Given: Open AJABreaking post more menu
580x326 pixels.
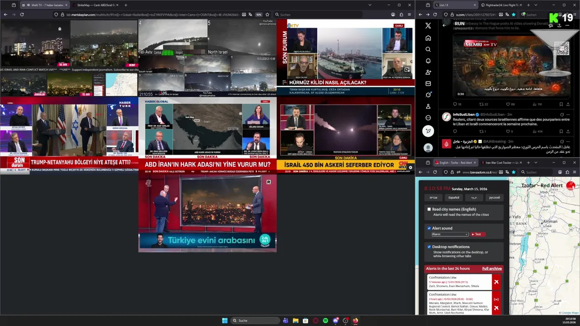Looking at the screenshot, I should 568,141.
